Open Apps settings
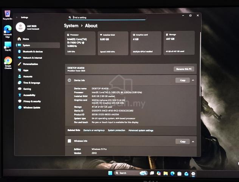This screenshot has height=182, width=239. click(38, 70)
